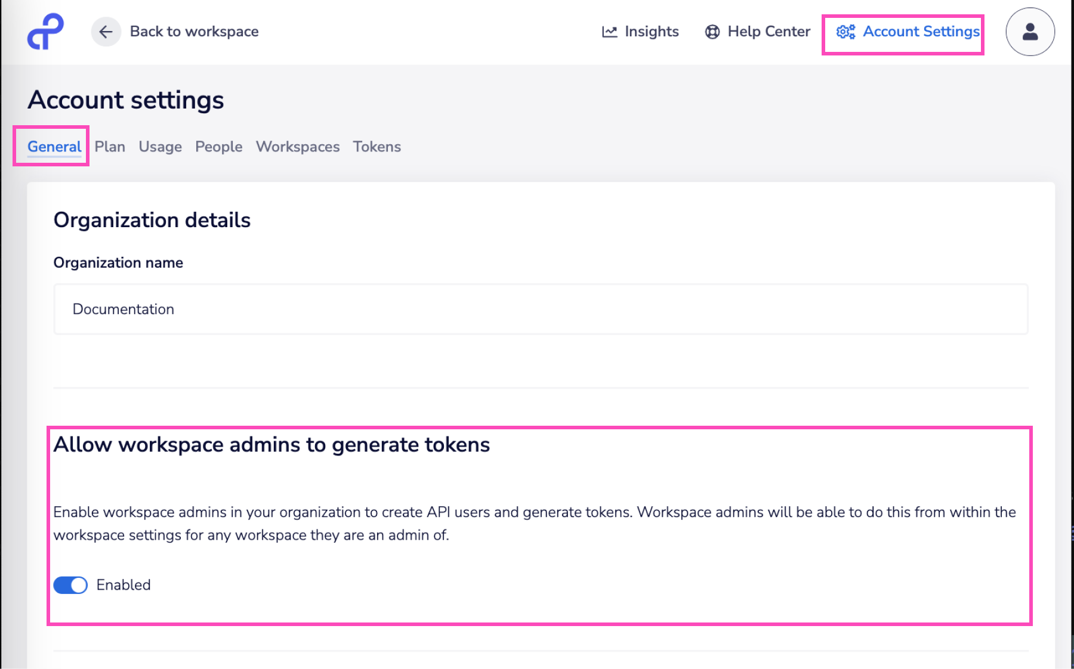Disable workspace admins token generation toggle
This screenshot has width=1074, height=669.
point(70,585)
